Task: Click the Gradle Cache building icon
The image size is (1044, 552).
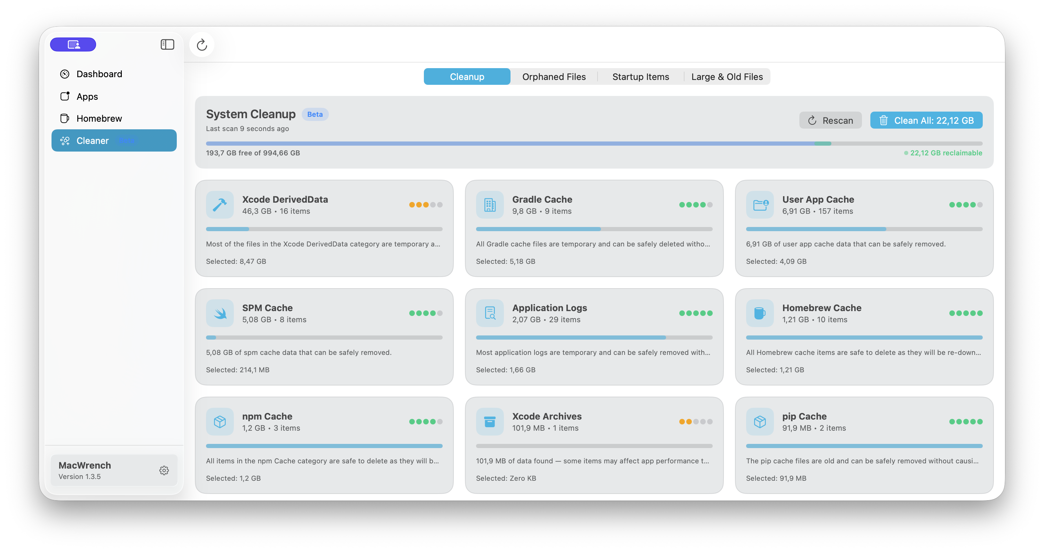Action: (x=490, y=205)
